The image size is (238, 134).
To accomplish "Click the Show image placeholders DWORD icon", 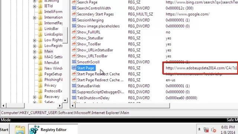I will pos(74,26).
